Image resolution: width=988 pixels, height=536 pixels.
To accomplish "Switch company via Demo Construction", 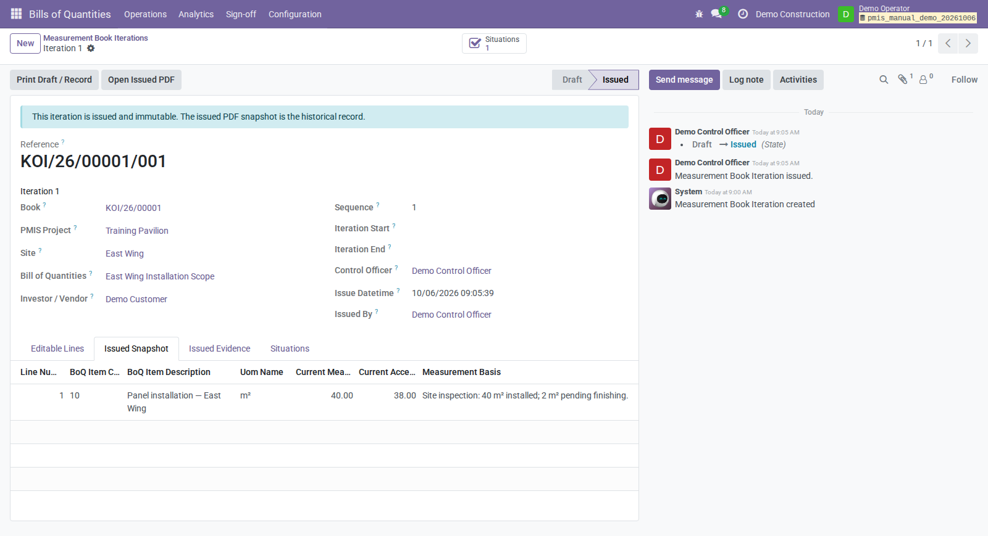I will point(793,14).
